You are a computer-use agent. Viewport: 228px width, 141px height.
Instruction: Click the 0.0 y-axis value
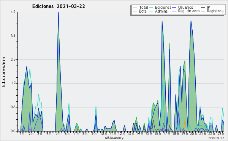(x=13, y=131)
